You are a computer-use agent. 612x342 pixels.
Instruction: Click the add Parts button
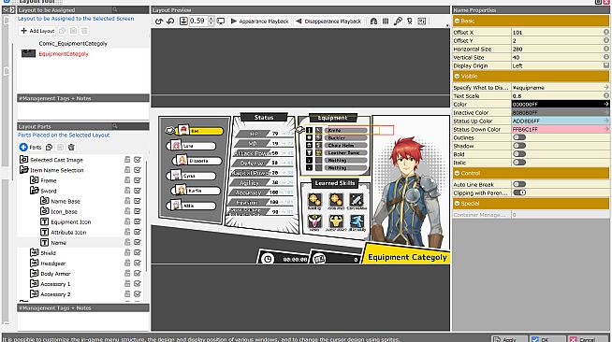(x=30, y=148)
